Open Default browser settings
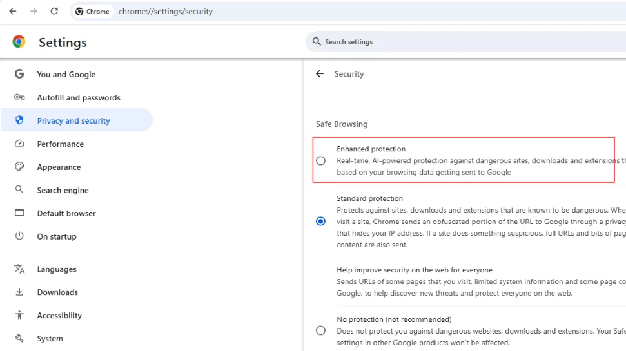The width and height of the screenshot is (626, 351). [x=66, y=213]
